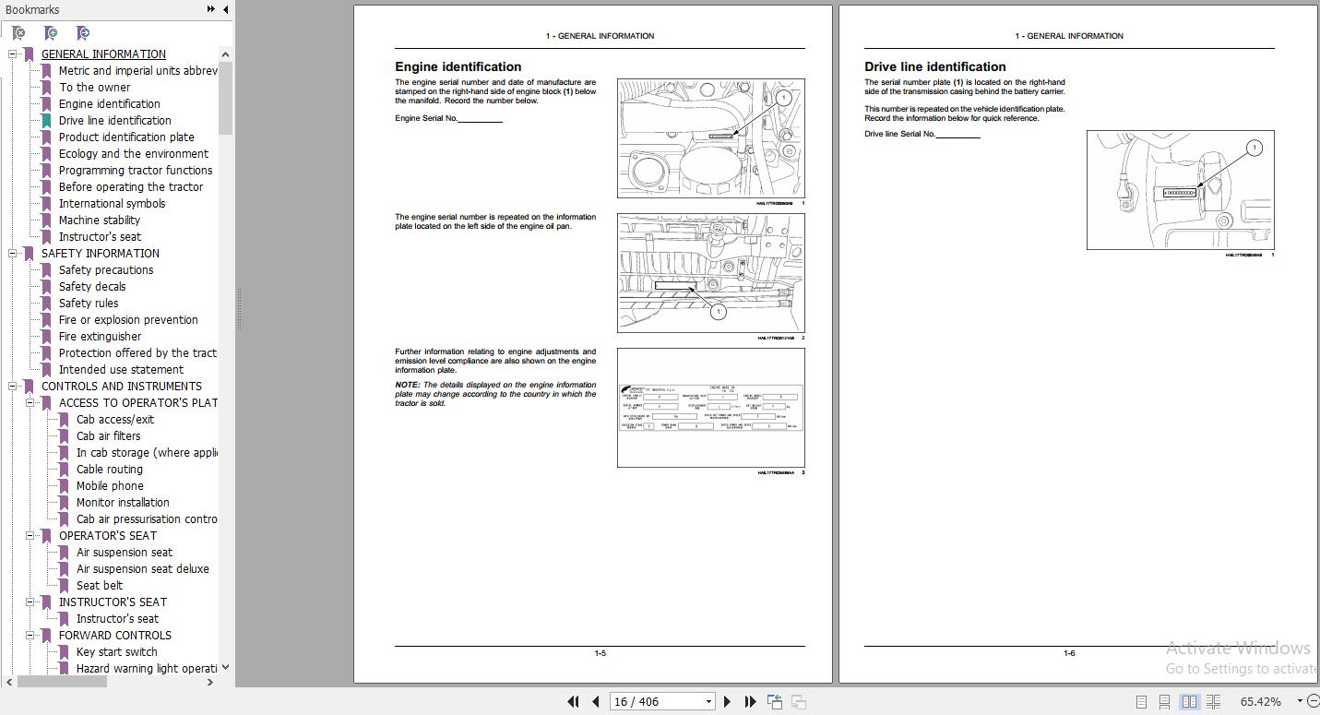Click the zoom out icon
Screen dimensions: 1320x715
click(x=1314, y=701)
